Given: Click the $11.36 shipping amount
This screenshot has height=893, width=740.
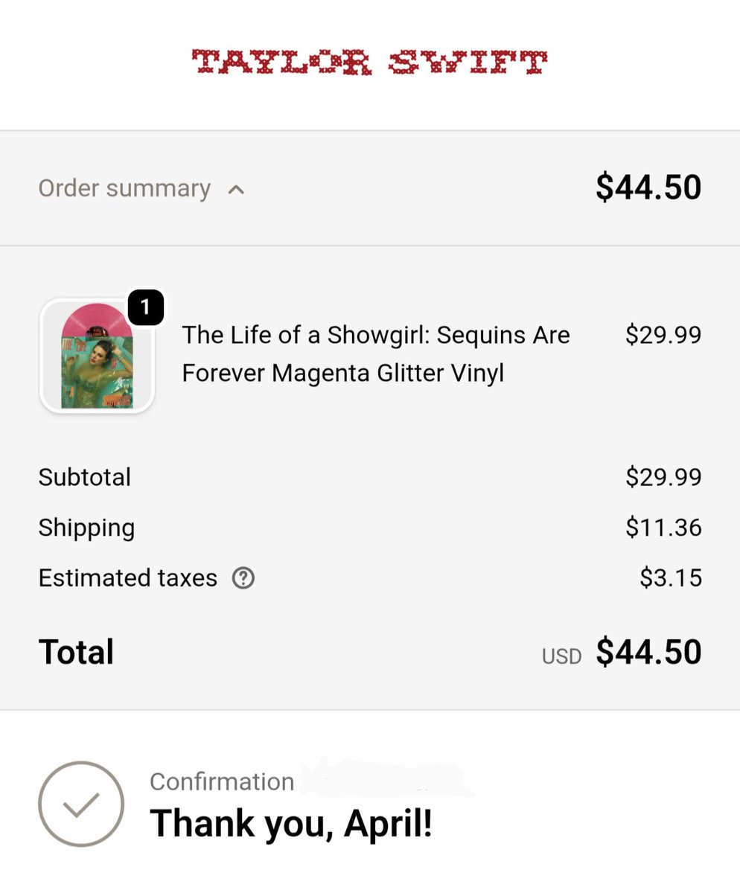Looking at the screenshot, I should point(663,528).
